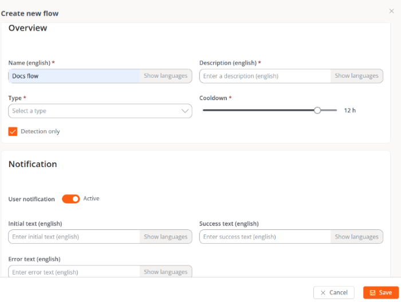This screenshot has height=302, width=401.
Task: Show languages for the Description field
Action: coord(356,76)
